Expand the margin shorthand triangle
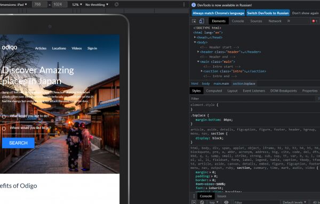320x204 pixels. pyautogui.click(x=211, y=172)
